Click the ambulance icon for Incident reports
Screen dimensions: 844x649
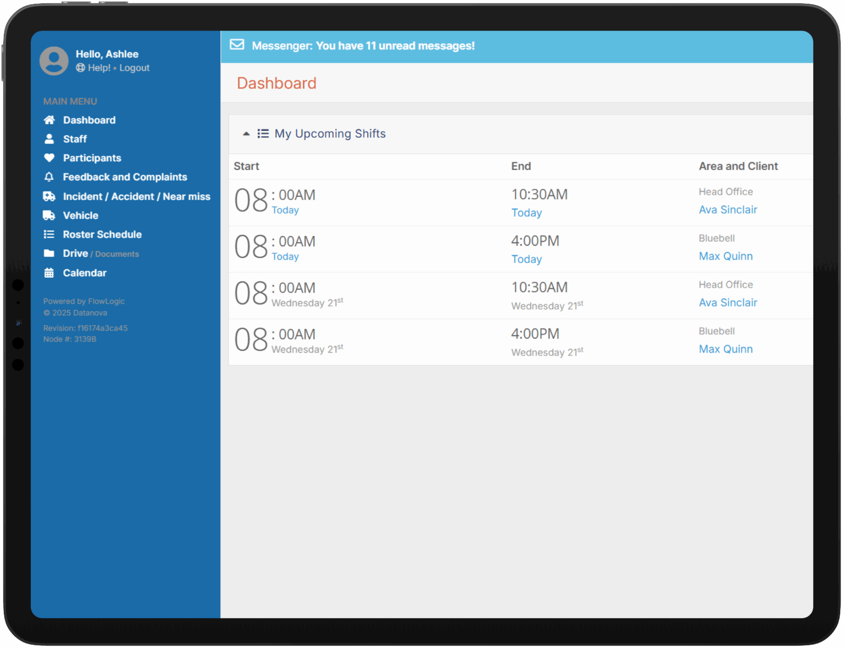49,196
